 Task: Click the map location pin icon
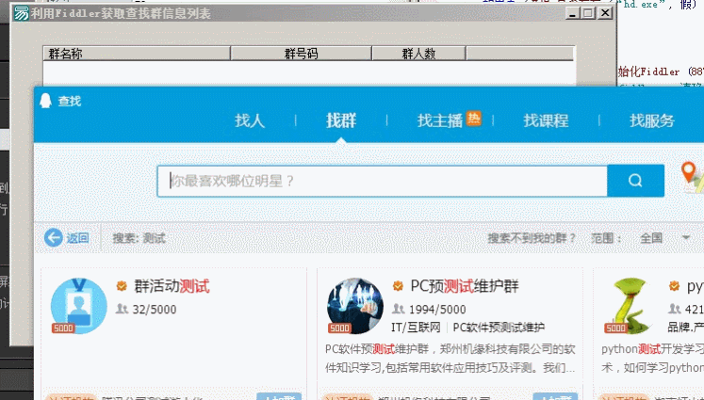pyautogui.click(x=693, y=176)
